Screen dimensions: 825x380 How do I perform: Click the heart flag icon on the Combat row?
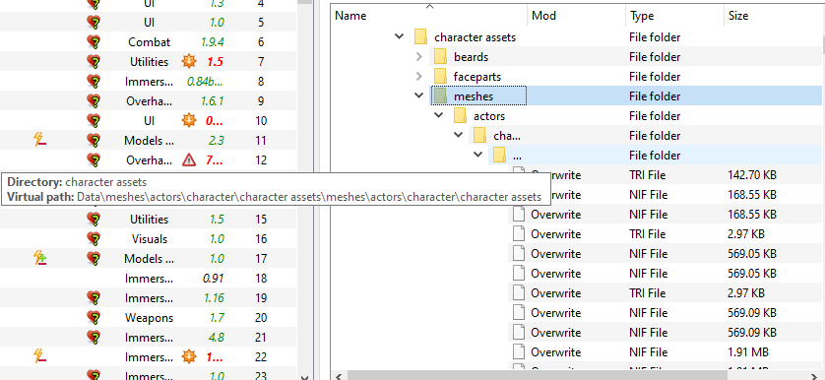[94, 42]
